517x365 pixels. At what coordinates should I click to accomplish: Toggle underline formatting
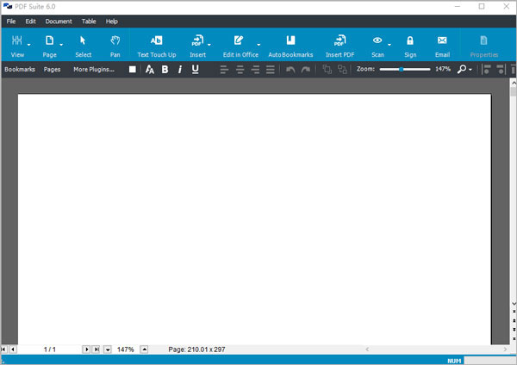196,69
